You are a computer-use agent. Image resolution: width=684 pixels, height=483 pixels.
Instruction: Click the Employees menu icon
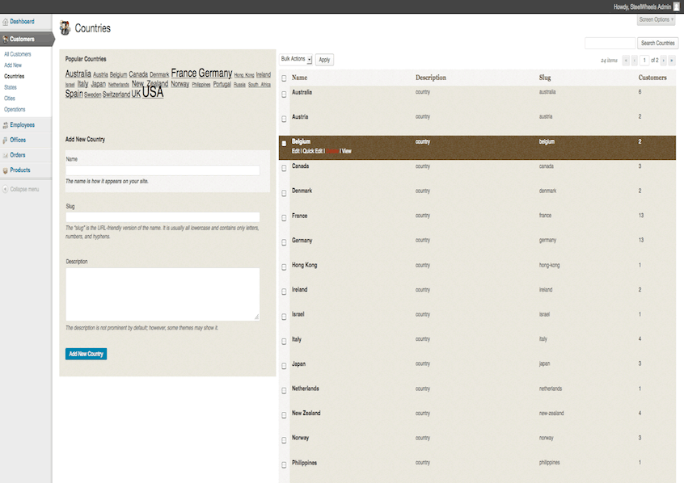[x=6, y=125]
